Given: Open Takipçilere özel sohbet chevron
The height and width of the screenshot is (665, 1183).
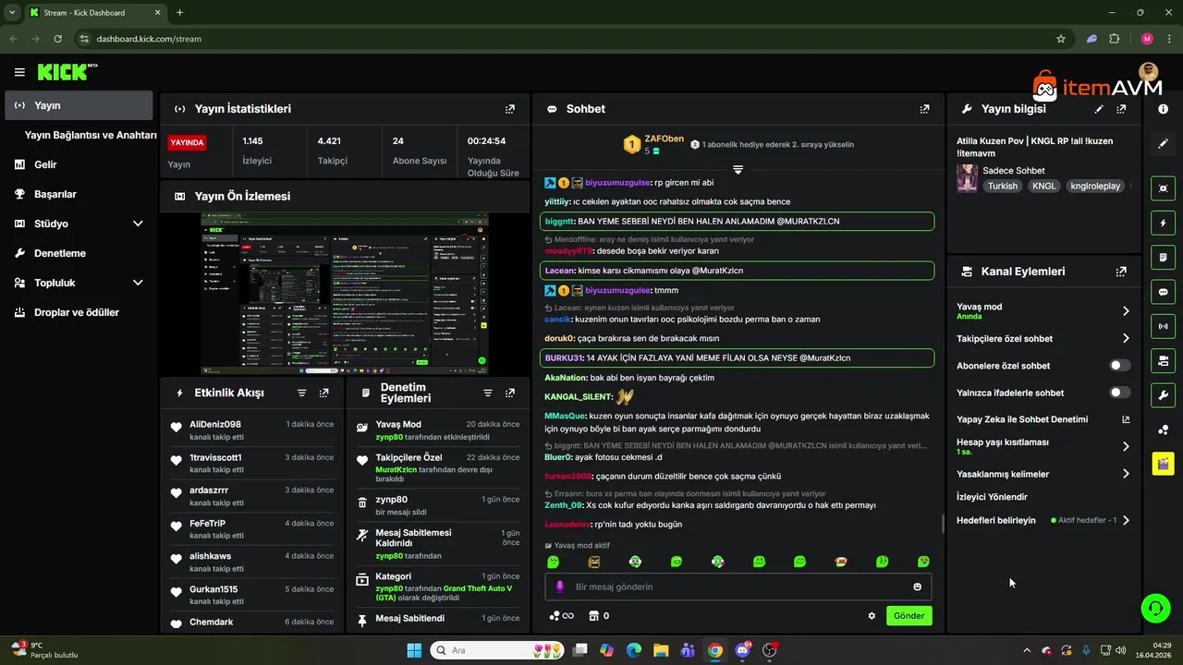Looking at the screenshot, I should point(1126,339).
